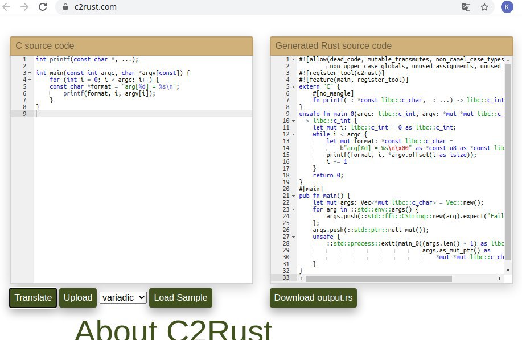The image size is (522, 340).
Task: Go forward to the next page
Action: 24,7
